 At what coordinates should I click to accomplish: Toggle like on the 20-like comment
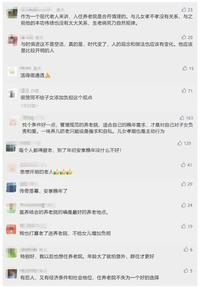[x=184, y=37]
